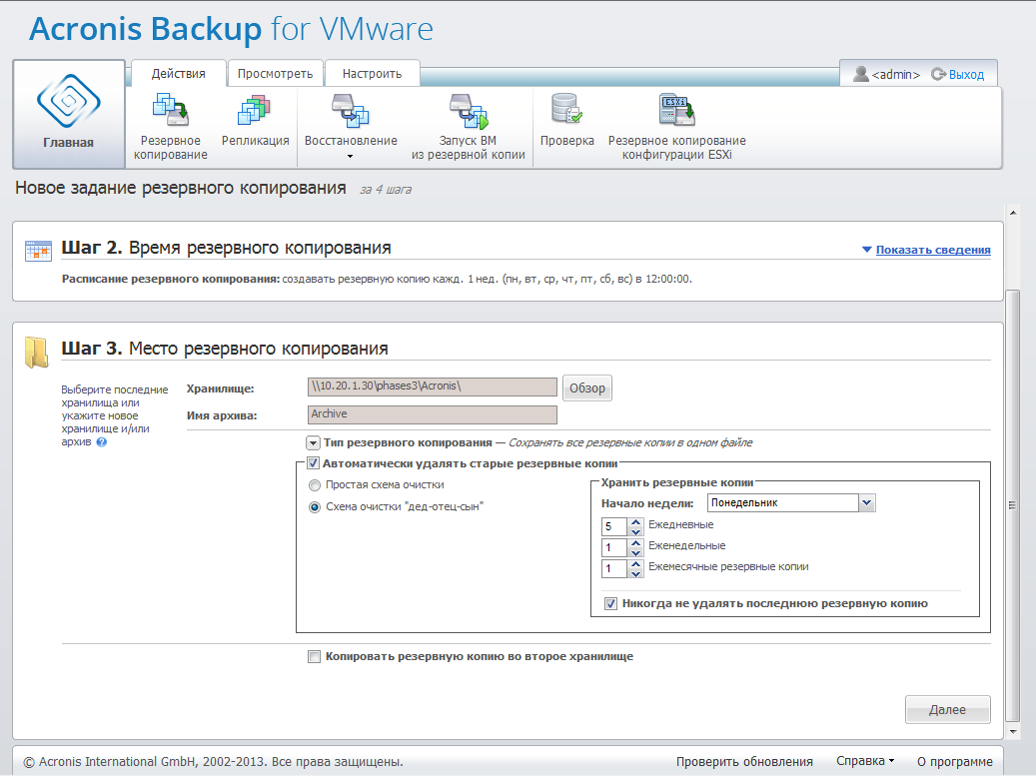Decrease Ежемесячные резервные копии count
Viewport: 1036px width, 776px height.
[635, 574]
